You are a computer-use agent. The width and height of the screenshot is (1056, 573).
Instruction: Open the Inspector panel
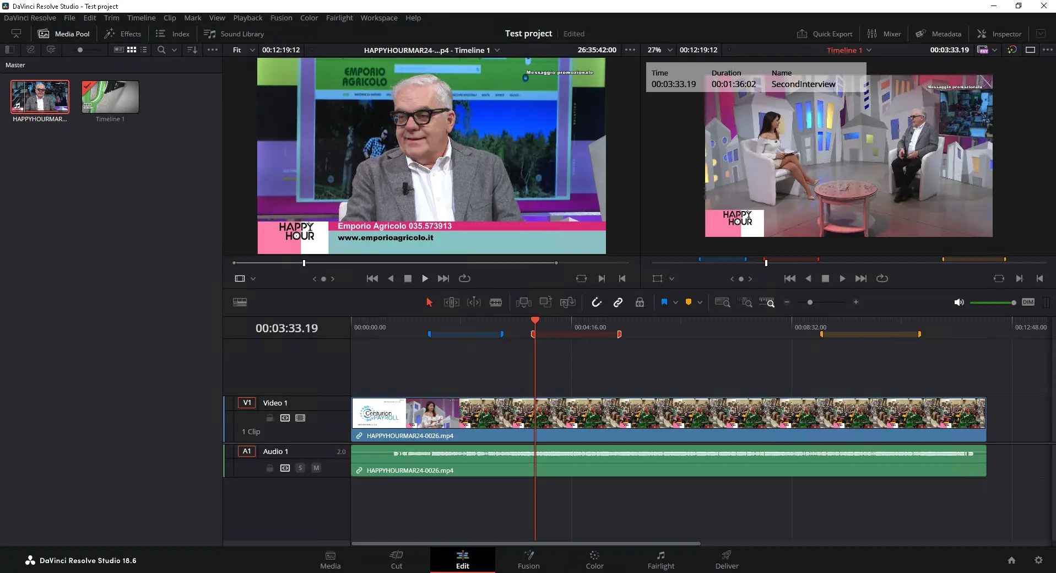click(999, 34)
